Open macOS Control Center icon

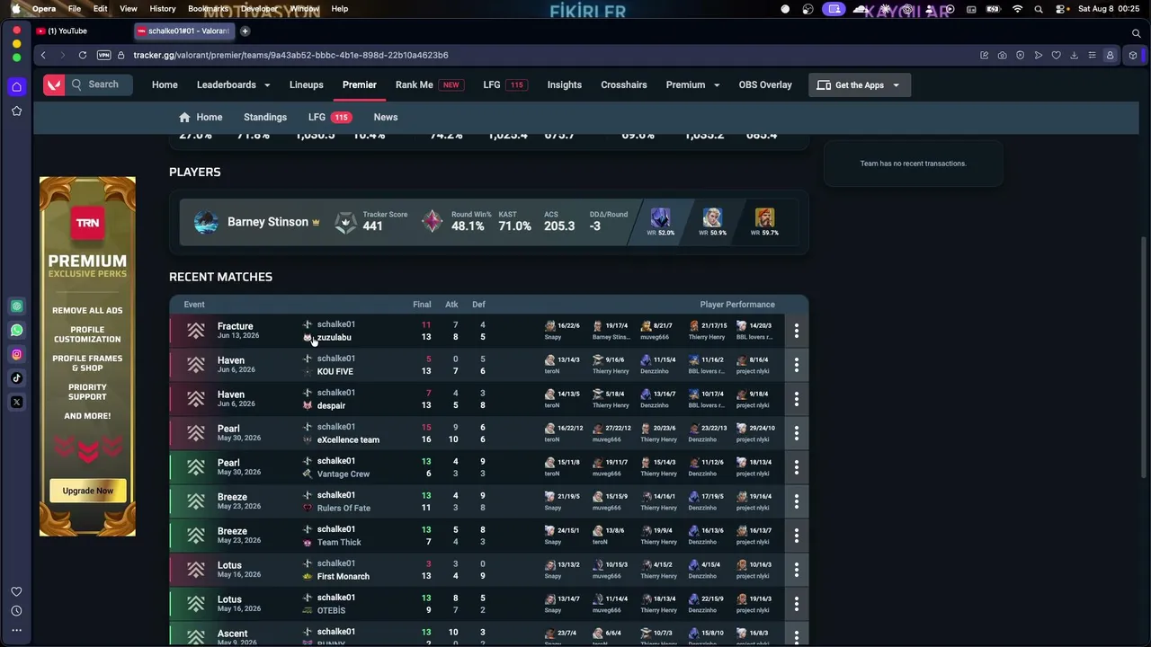tap(1062, 9)
